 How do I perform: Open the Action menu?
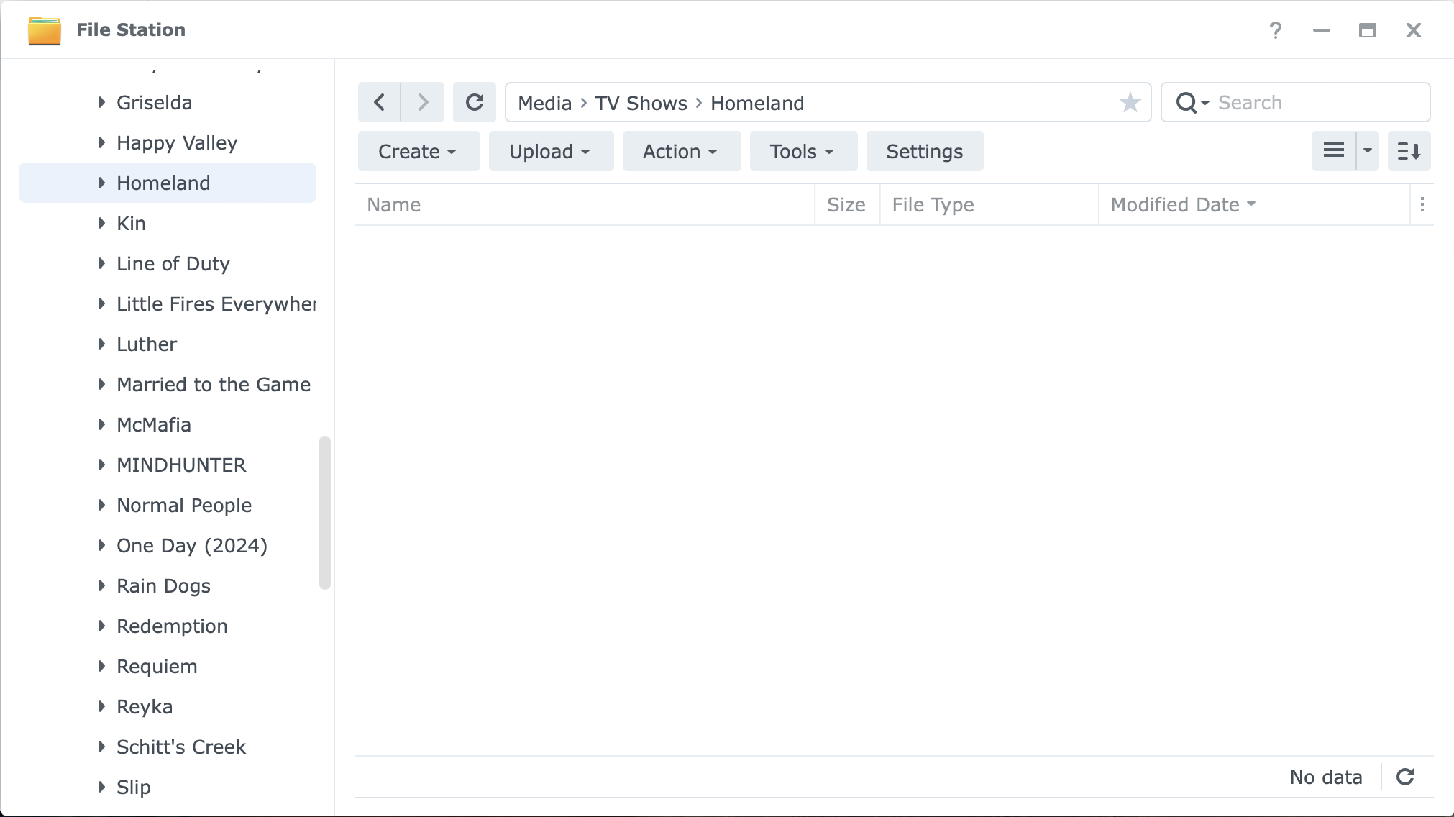pyautogui.click(x=680, y=151)
